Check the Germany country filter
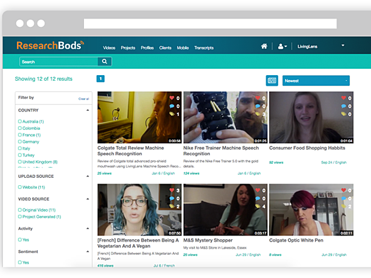 click(x=20, y=142)
